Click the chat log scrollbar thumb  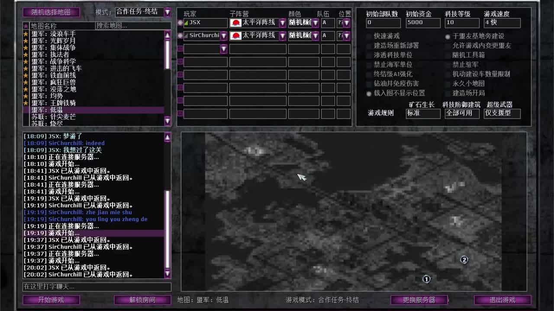click(x=167, y=230)
